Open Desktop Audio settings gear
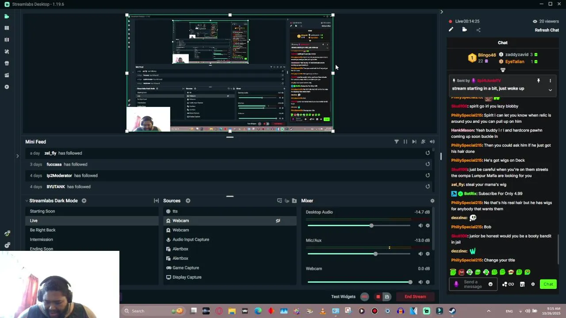566x318 pixels. pos(428,226)
